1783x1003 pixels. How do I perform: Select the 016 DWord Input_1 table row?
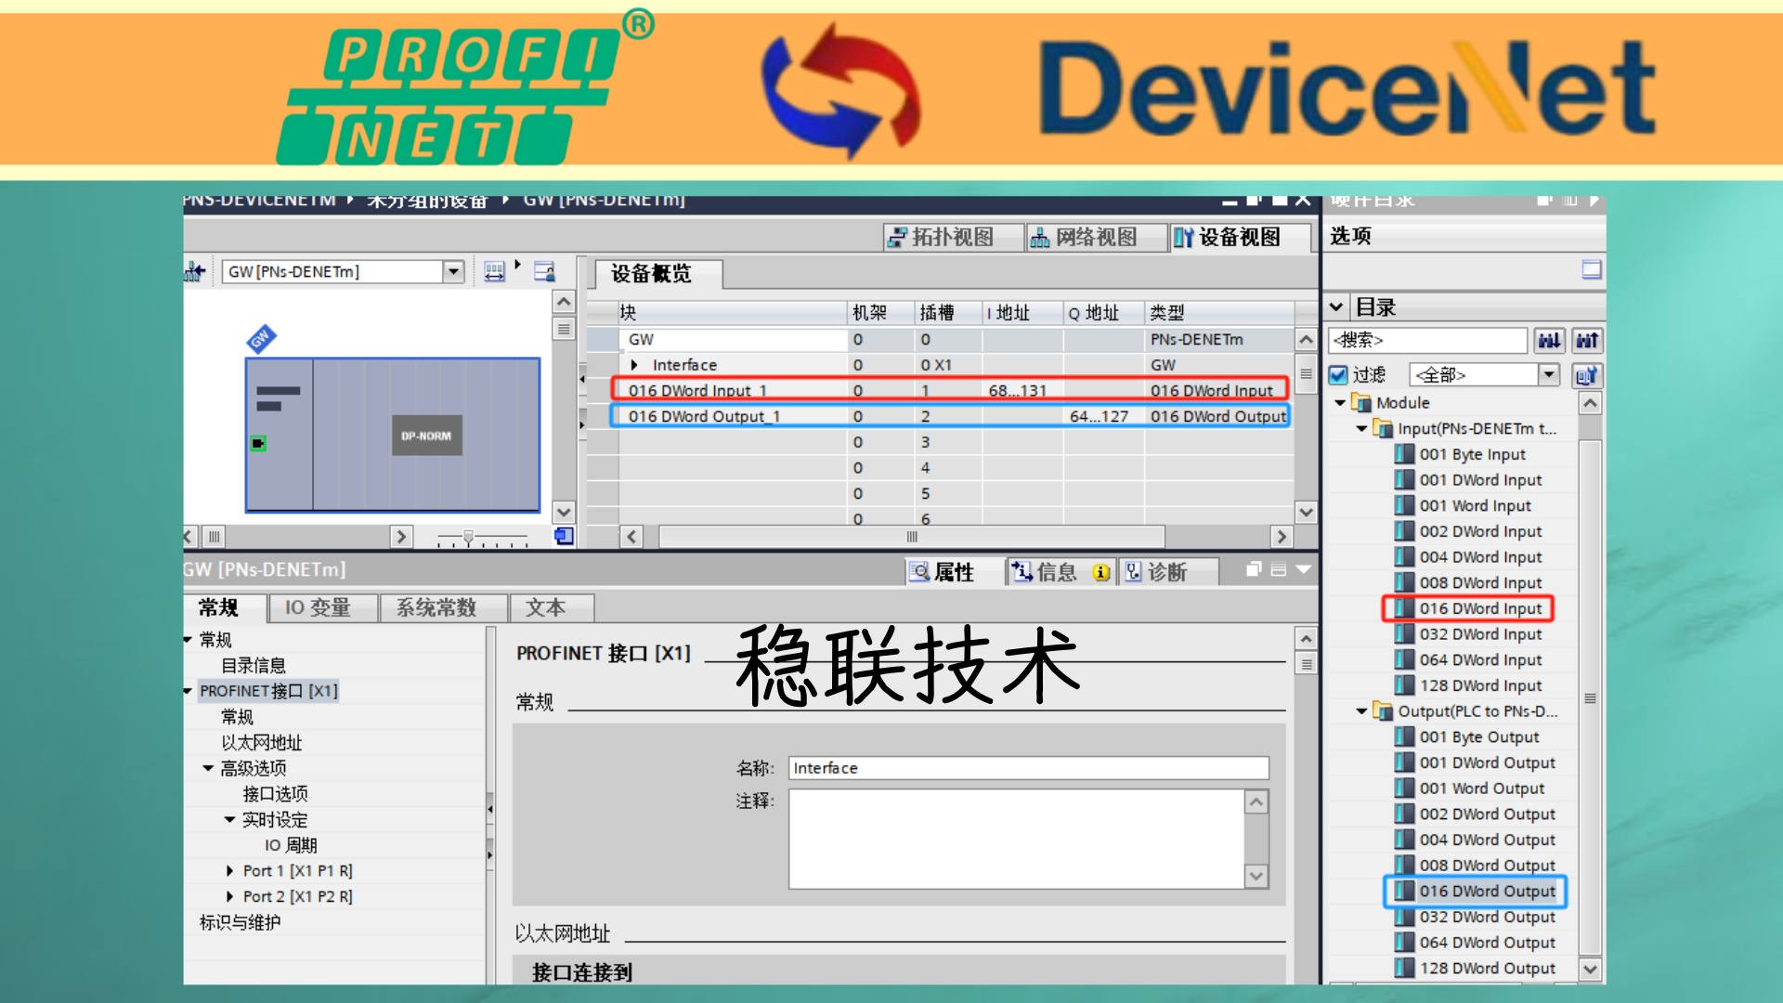[x=949, y=390]
